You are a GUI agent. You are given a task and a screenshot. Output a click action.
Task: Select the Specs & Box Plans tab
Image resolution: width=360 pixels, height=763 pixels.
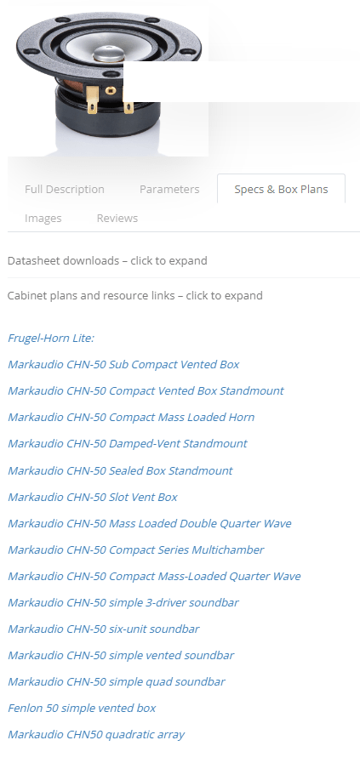click(x=281, y=190)
